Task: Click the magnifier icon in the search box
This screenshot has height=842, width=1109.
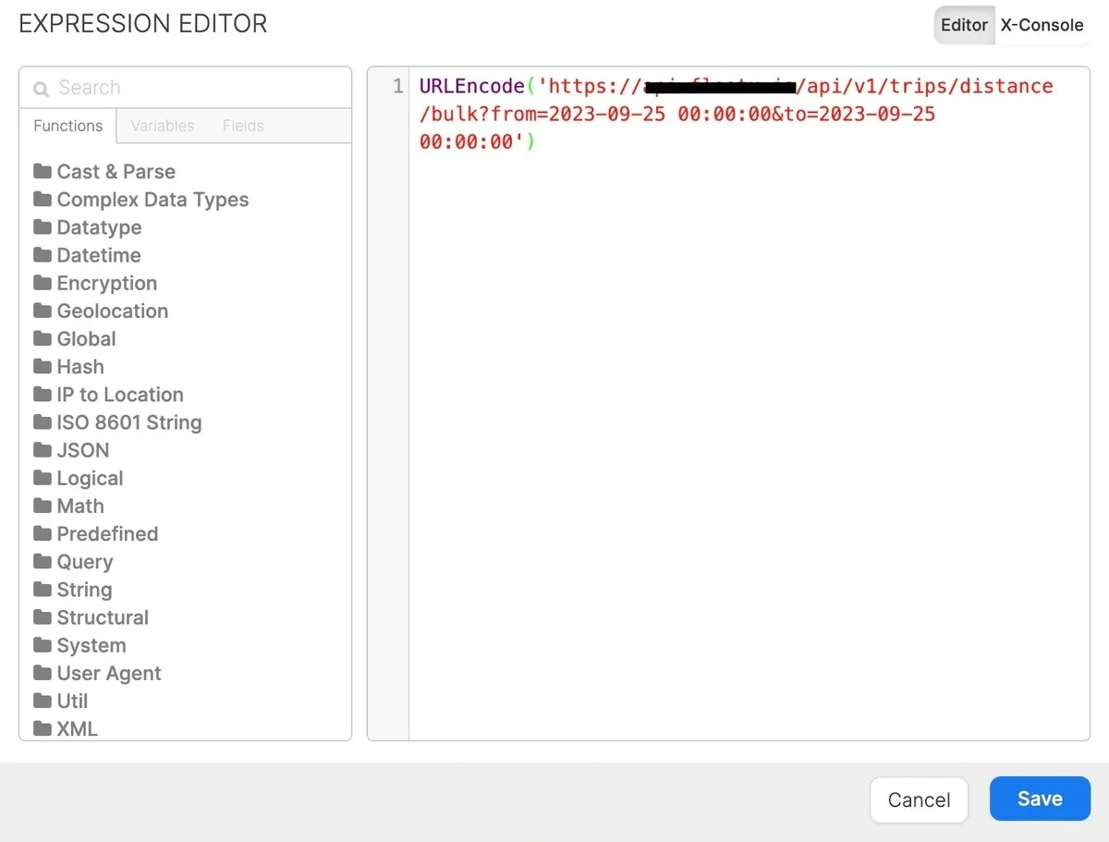Action: (41, 89)
